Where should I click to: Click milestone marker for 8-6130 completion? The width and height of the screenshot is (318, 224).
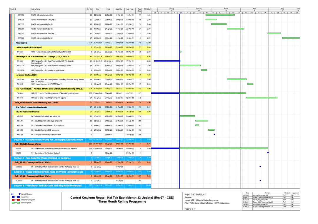click(268, 153)
